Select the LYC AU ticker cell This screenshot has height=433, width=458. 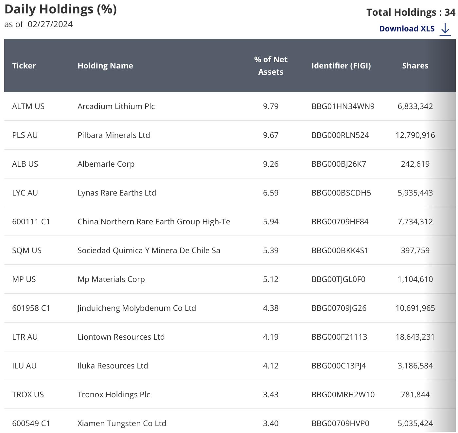25,193
